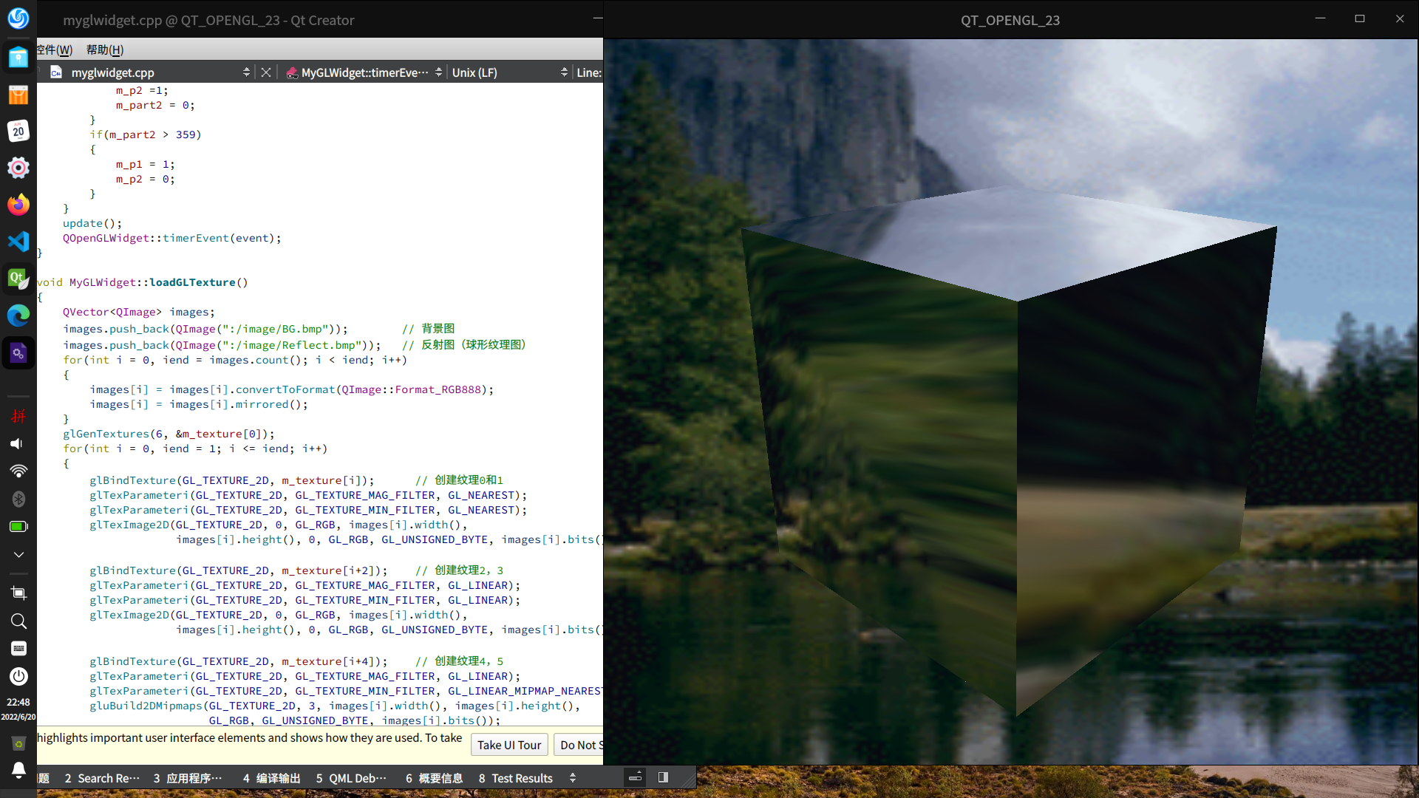Open the system settings gear icon
The width and height of the screenshot is (1419, 798).
click(x=18, y=168)
